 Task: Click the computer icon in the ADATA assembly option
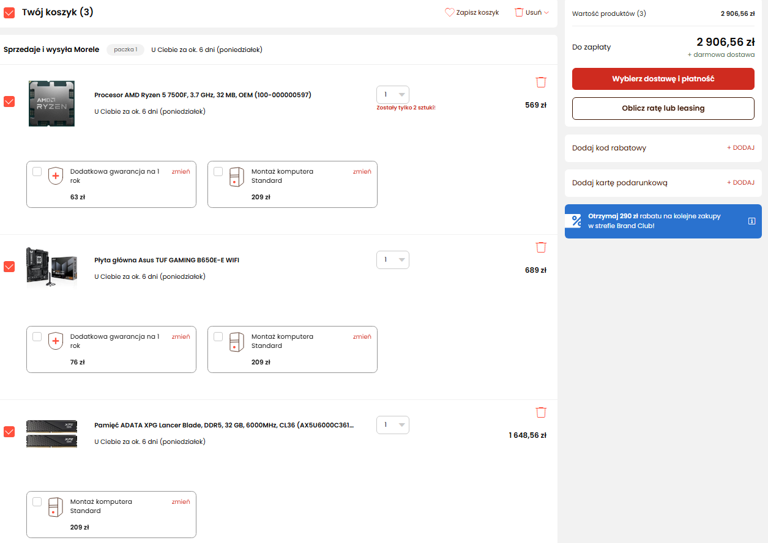click(56, 506)
